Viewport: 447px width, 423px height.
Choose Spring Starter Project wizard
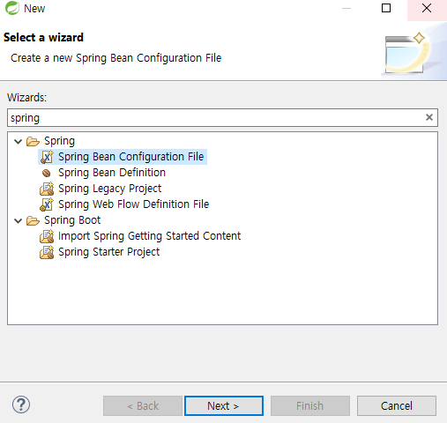tap(108, 252)
